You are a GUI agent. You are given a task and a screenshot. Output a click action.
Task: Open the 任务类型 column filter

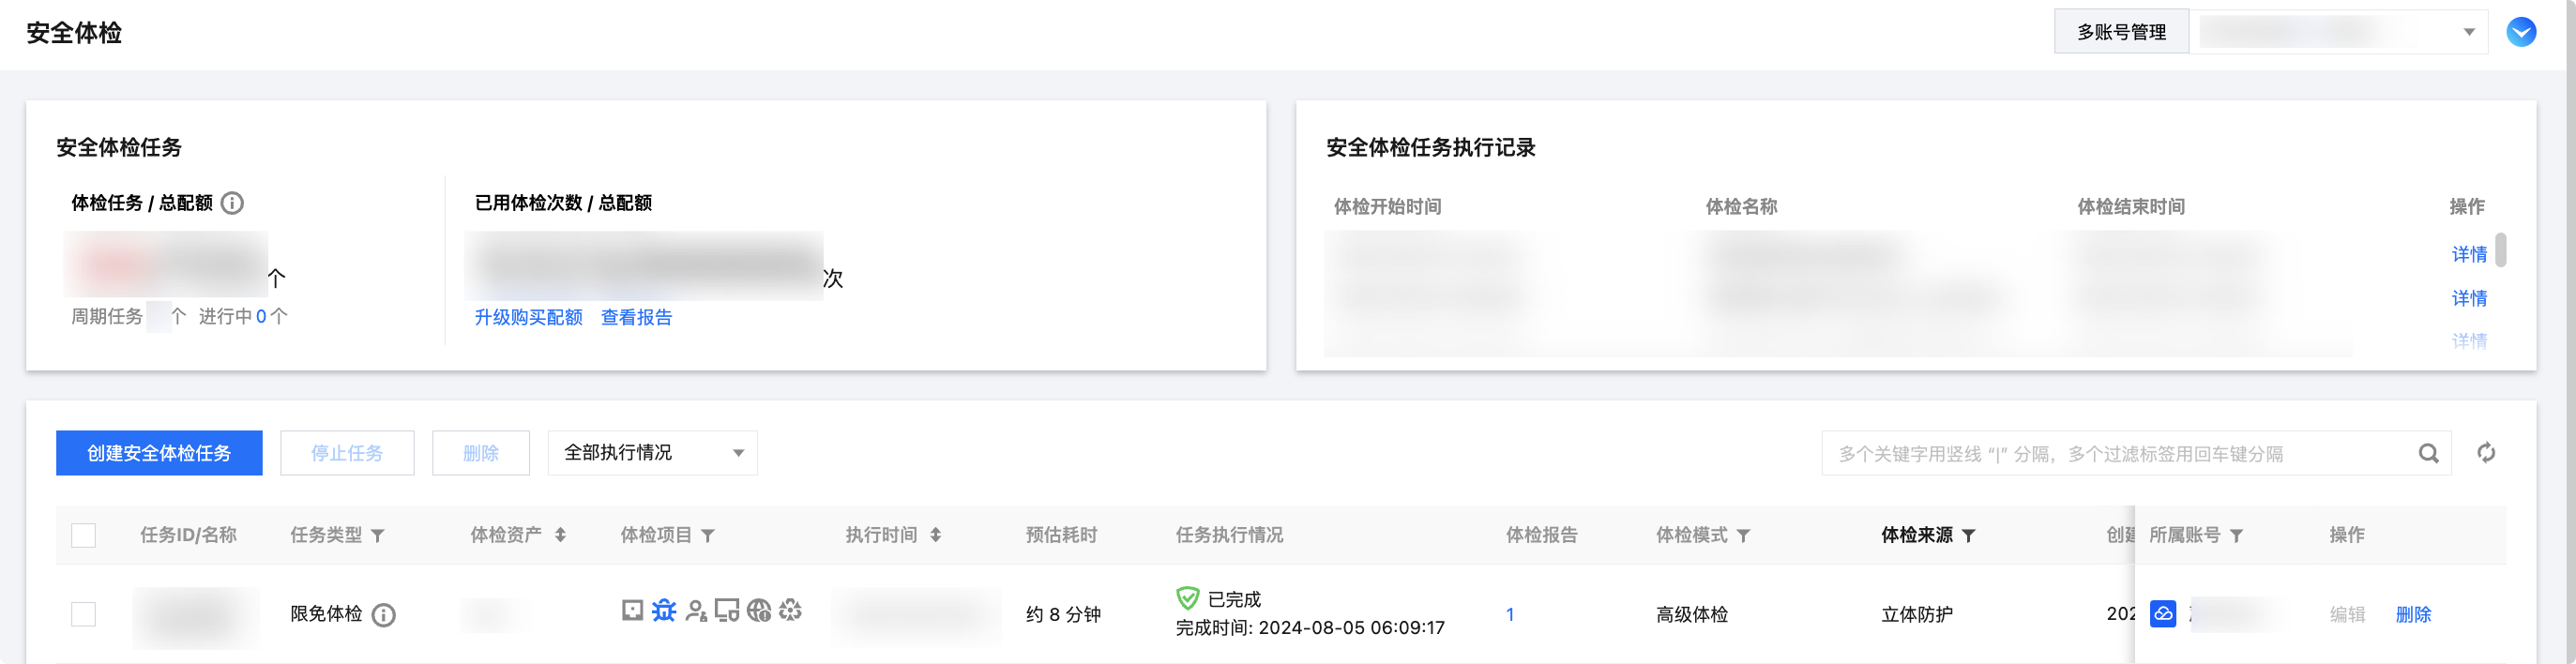point(378,536)
